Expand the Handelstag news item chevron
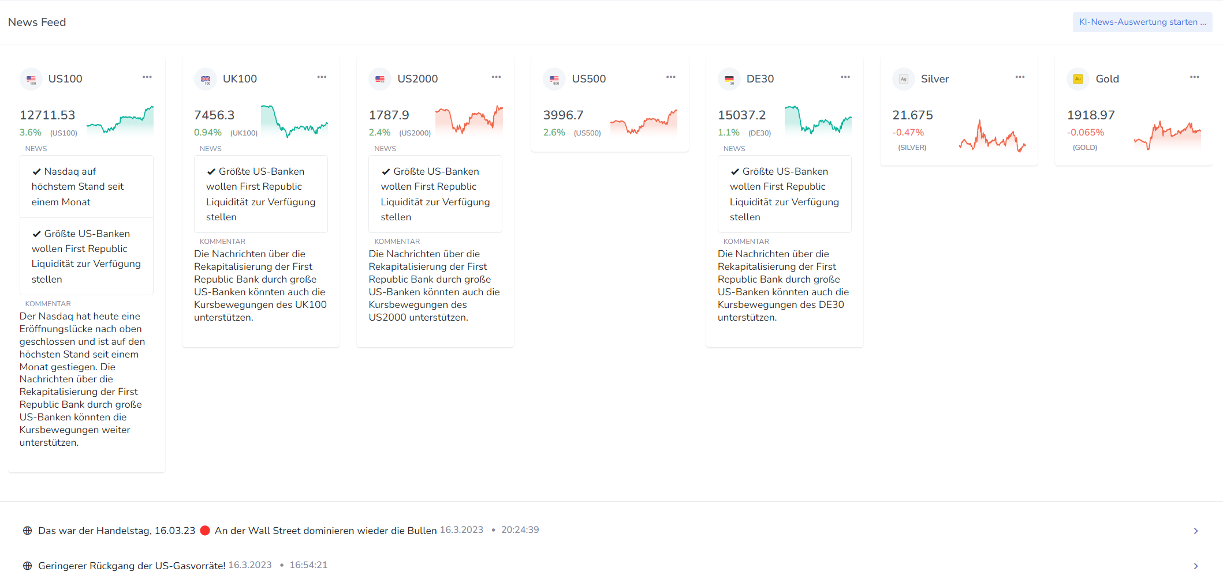 (x=1196, y=531)
